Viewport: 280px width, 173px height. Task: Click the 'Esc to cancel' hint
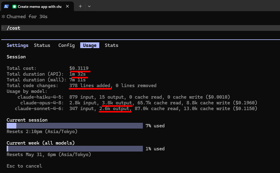pyautogui.click(x=24, y=166)
